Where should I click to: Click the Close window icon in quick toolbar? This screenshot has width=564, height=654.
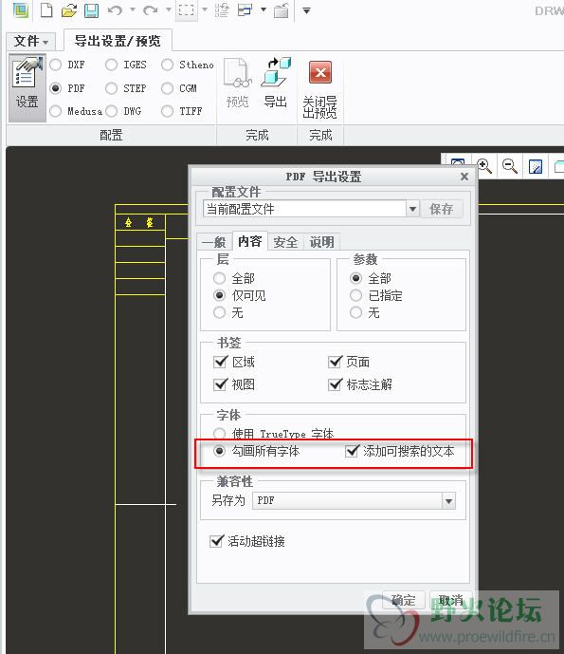click(282, 10)
